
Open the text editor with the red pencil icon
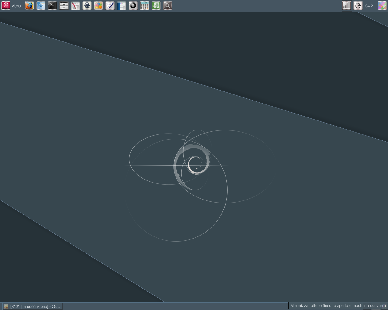tap(75, 5)
